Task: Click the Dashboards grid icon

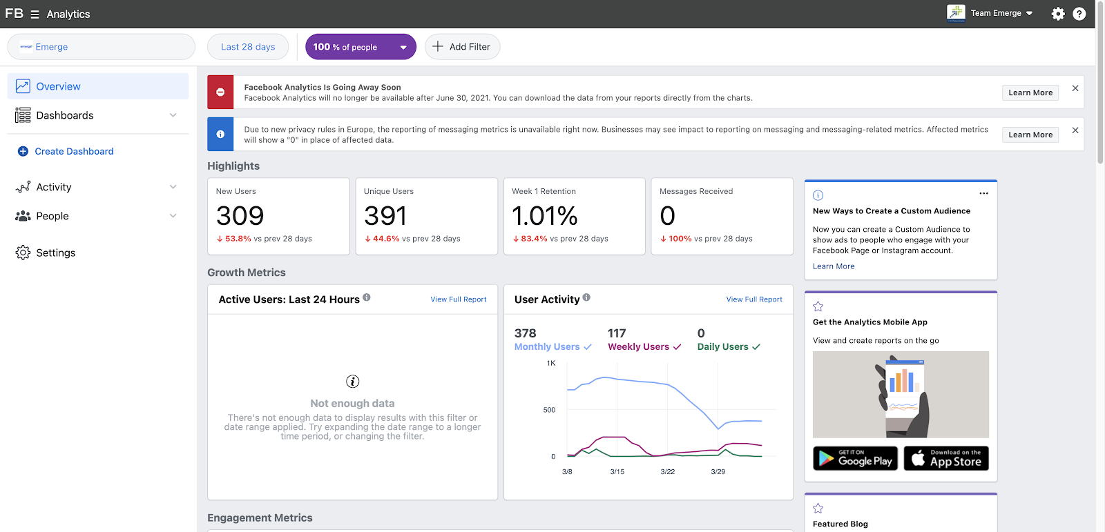Action: click(23, 115)
